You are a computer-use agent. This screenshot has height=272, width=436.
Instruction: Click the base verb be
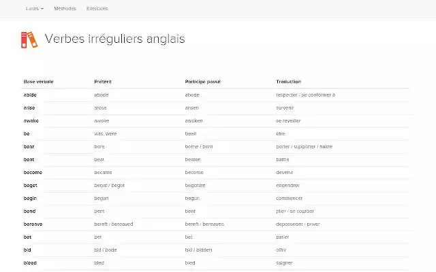click(27, 133)
